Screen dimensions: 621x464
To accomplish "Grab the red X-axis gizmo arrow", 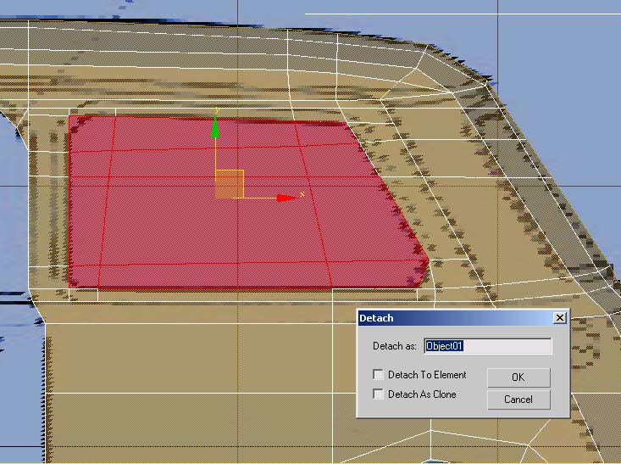I will [x=287, y=198].
